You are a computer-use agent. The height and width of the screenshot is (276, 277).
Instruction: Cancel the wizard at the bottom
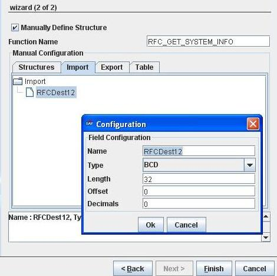coord(255,268)
